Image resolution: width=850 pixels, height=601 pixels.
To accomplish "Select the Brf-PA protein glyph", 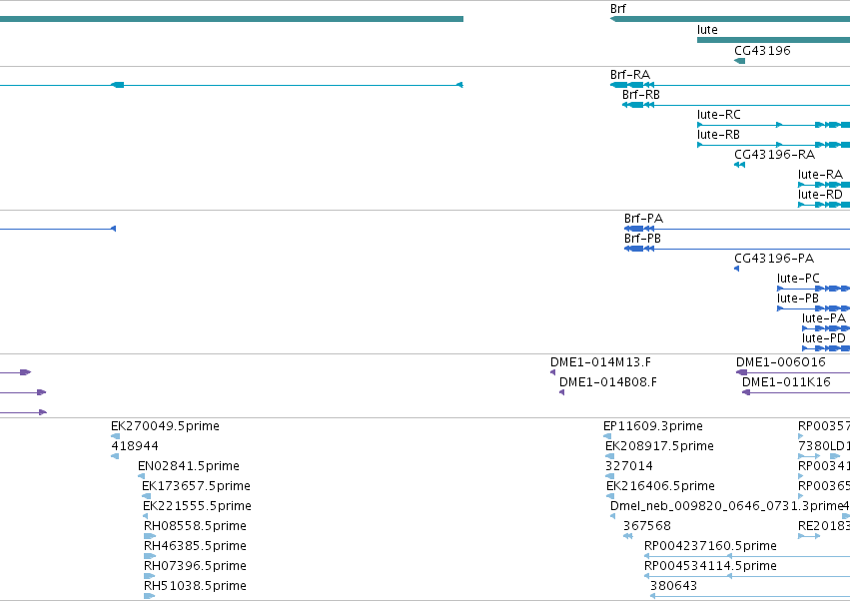I will coord(737,230).
